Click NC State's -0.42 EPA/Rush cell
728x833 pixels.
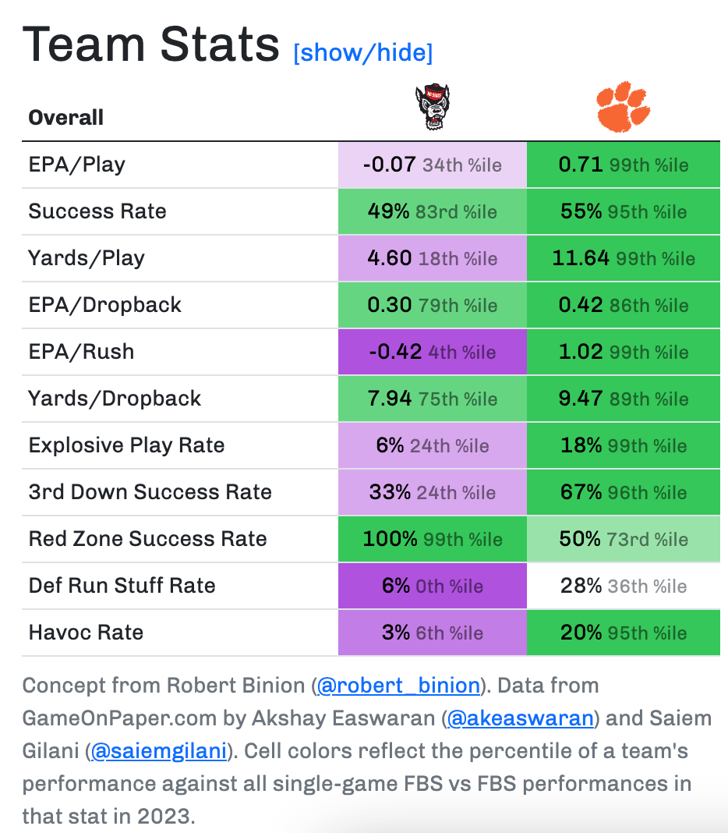pos(432,352)
